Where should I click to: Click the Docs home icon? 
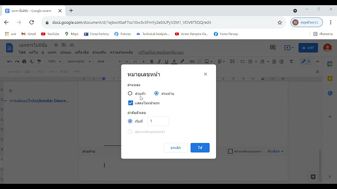(x=9, y=48)
